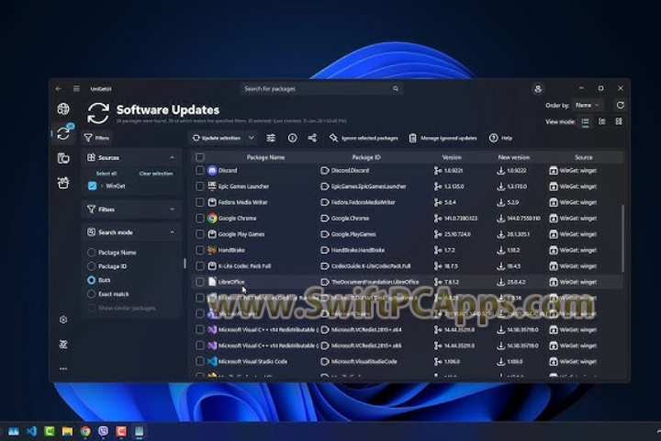Go back with the title bar arrow
Screen dimensions: 661x441
(58, 88)
